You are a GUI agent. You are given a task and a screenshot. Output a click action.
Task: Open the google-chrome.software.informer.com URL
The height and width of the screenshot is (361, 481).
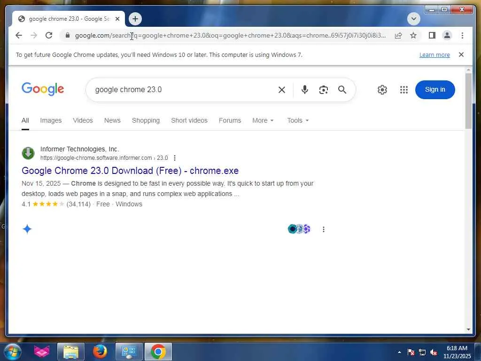click(104, 158)
